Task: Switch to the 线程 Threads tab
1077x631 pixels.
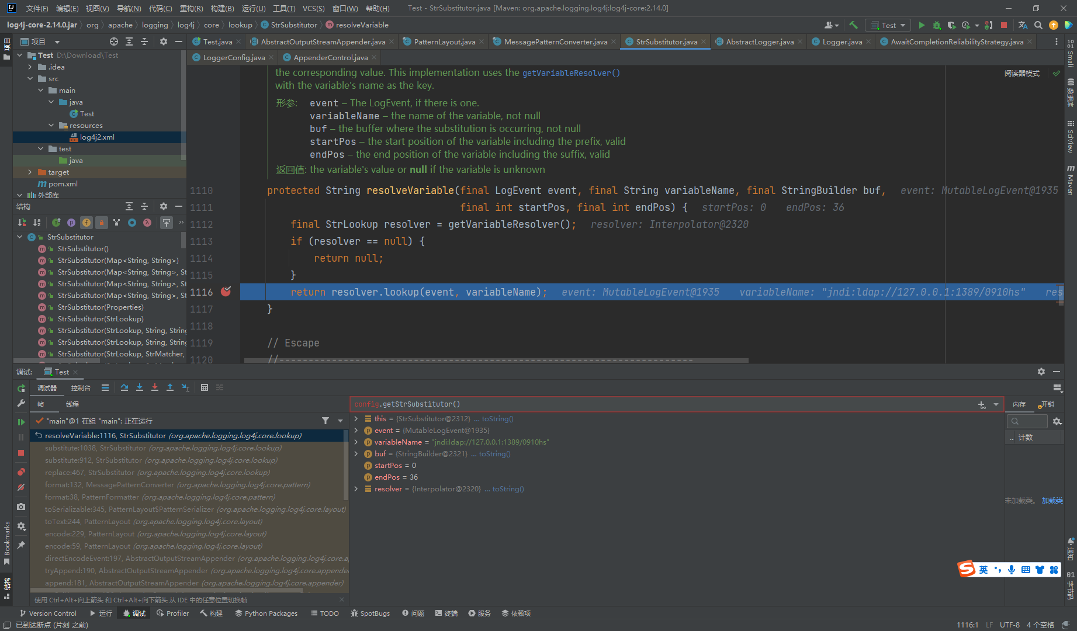Action: click(x=72, y=404)
